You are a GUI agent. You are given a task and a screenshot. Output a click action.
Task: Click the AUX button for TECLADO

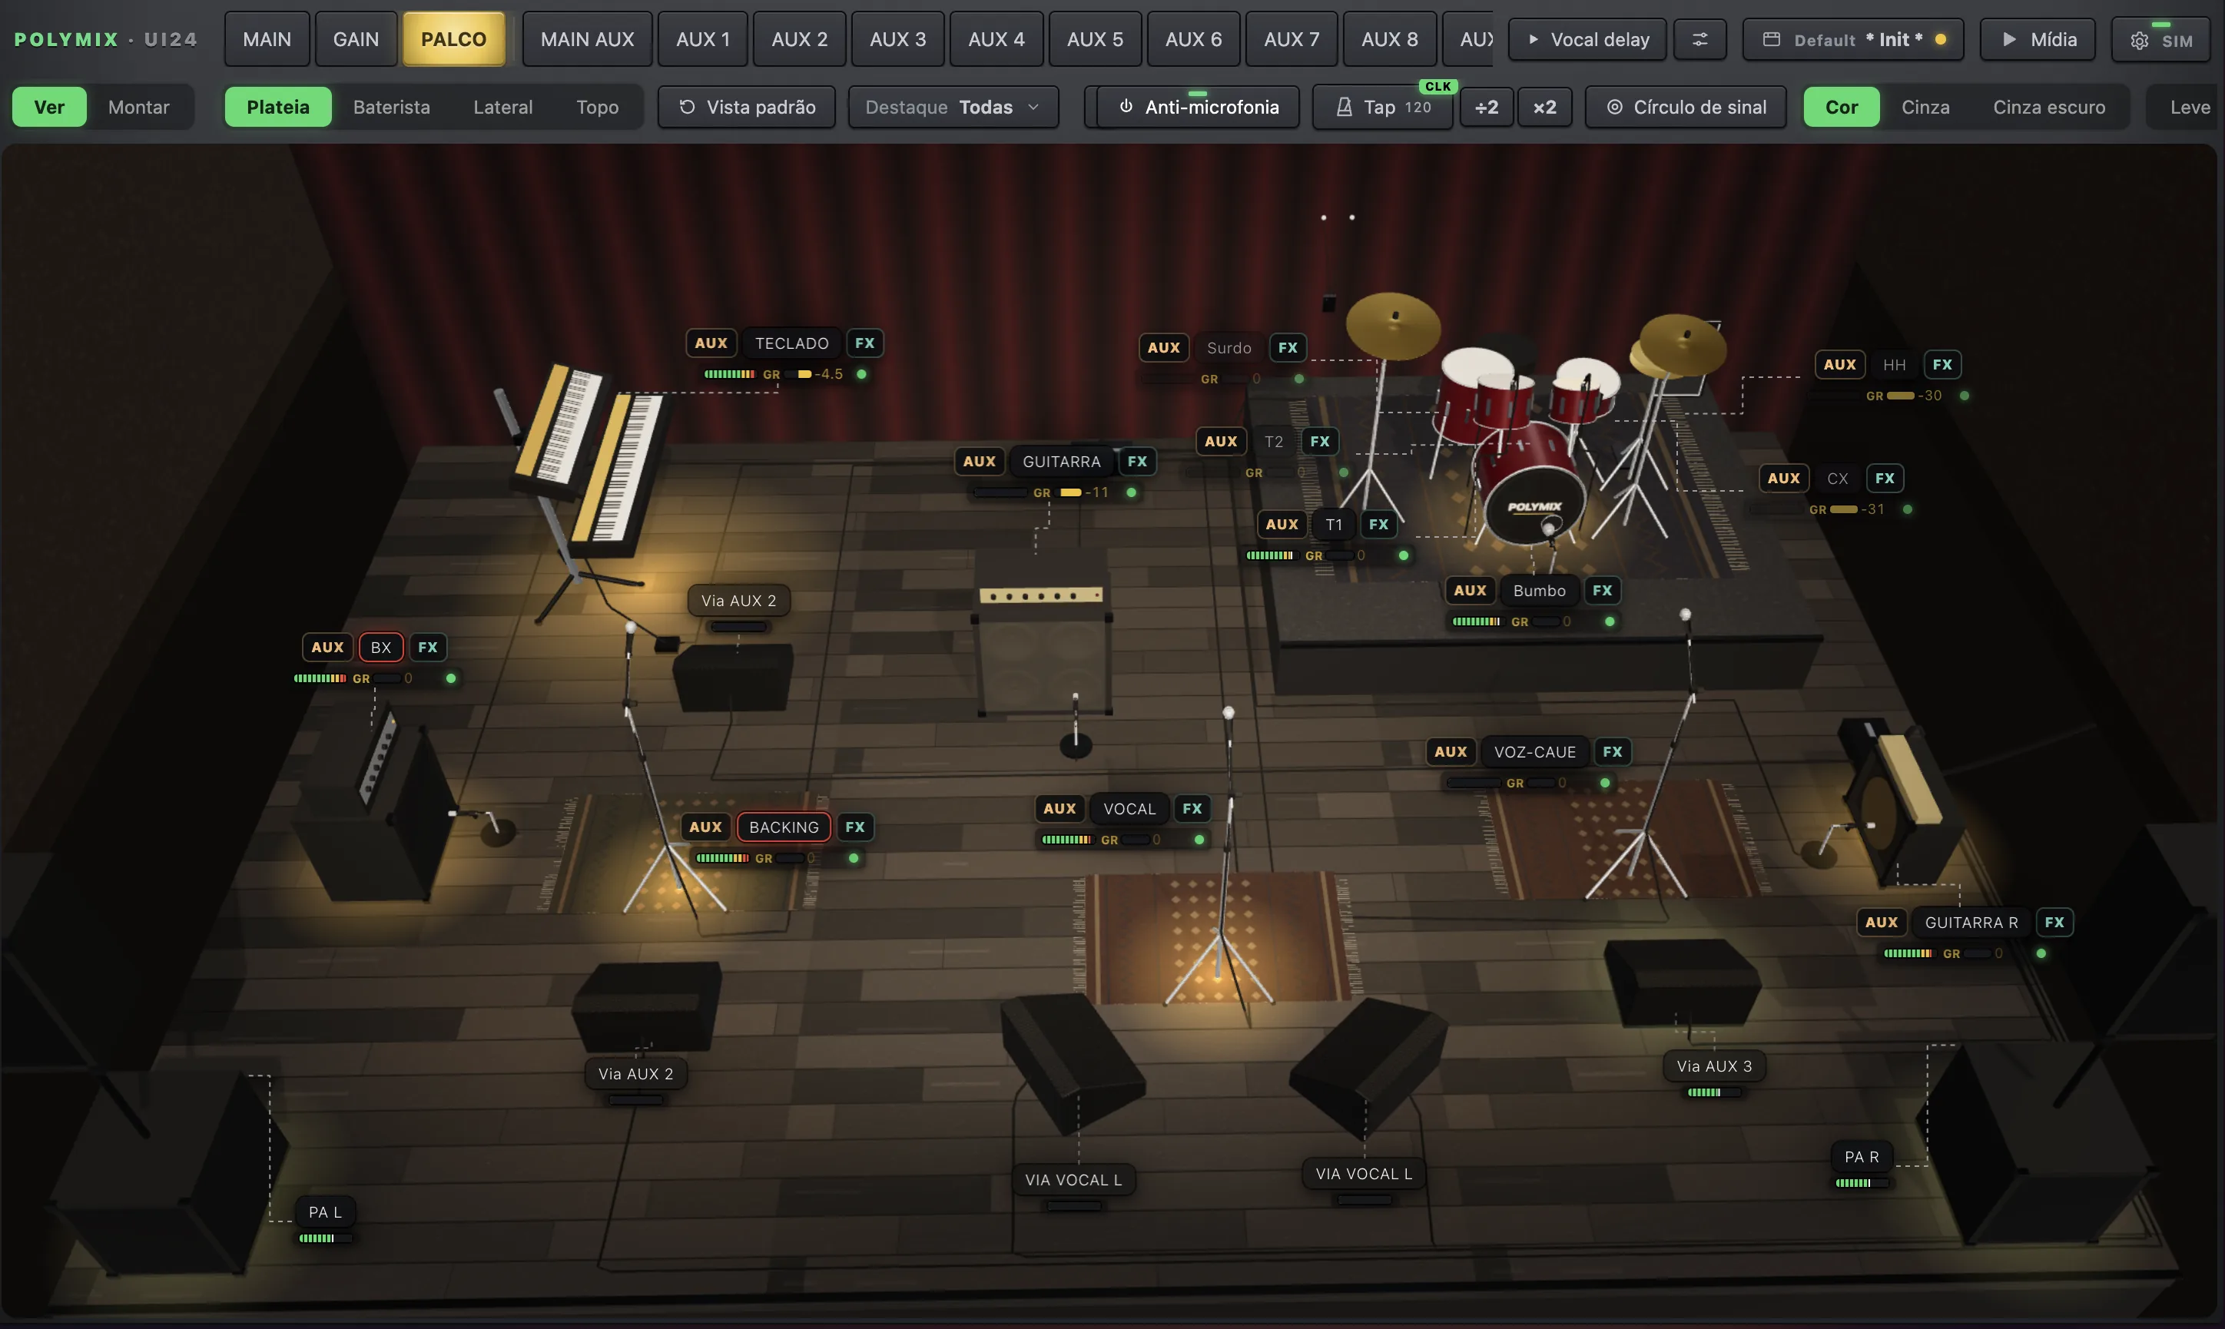[711, 343]
